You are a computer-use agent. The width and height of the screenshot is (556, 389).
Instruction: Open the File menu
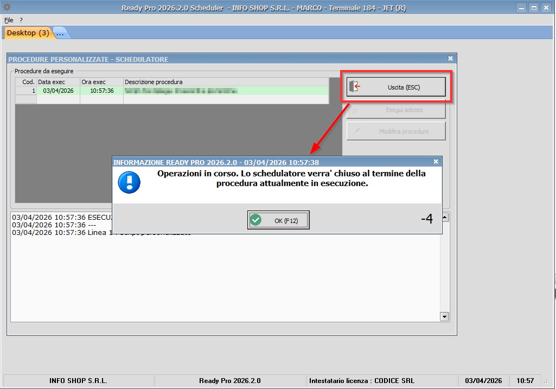9,20
